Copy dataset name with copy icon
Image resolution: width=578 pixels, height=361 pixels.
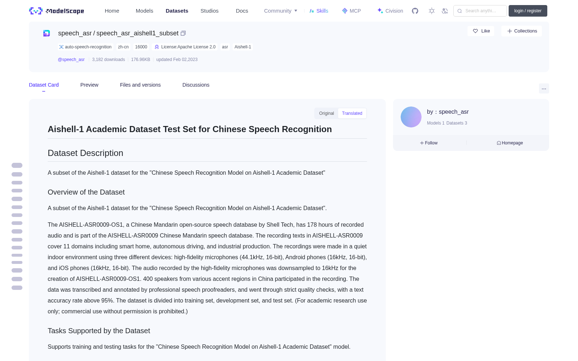(x=183, y=33)
